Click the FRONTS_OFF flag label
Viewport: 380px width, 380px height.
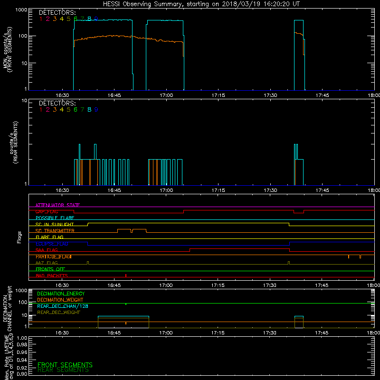pos(50,269)
